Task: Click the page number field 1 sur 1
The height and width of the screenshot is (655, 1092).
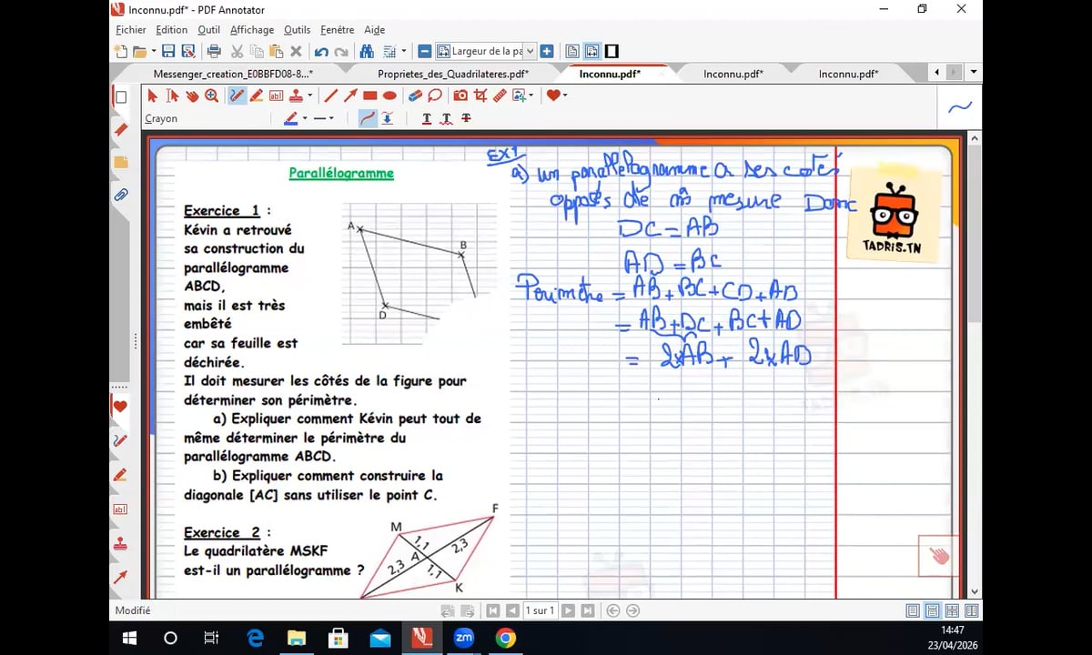Action: pos(541,610)
